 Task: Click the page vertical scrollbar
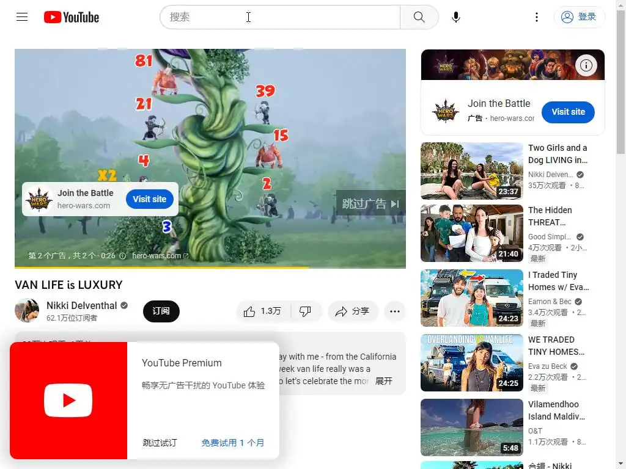coord(621,82)
